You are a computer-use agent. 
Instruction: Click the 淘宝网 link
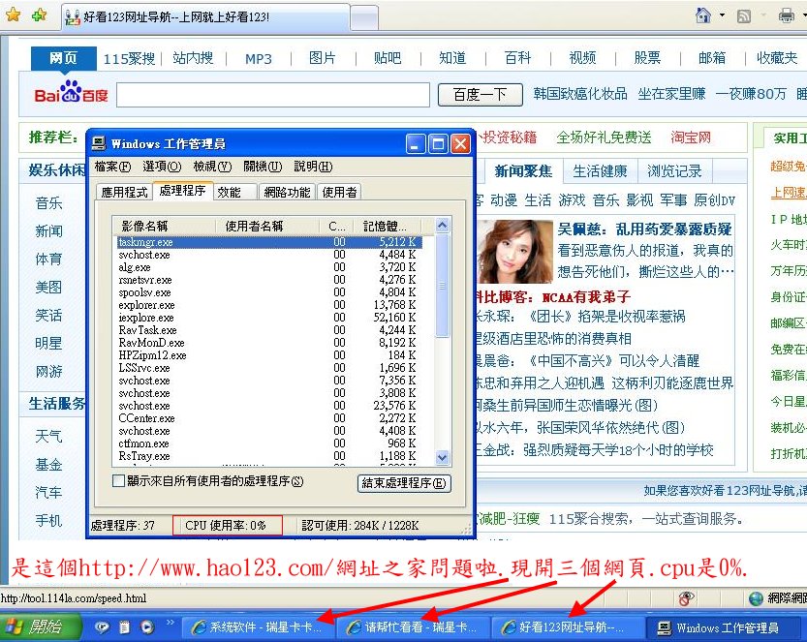point(691,138)
